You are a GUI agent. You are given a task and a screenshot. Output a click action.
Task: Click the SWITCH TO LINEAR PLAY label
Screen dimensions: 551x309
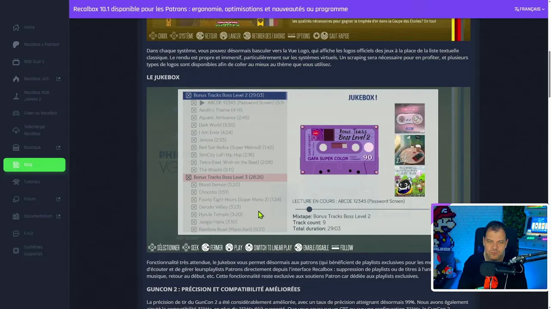272,248
